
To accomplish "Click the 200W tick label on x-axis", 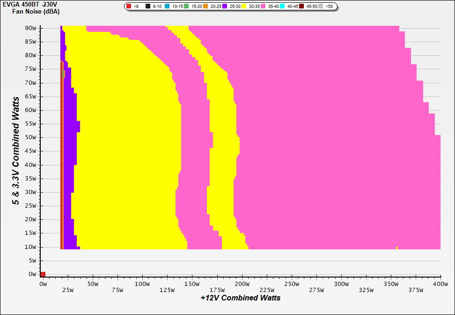I will point(242,284).
